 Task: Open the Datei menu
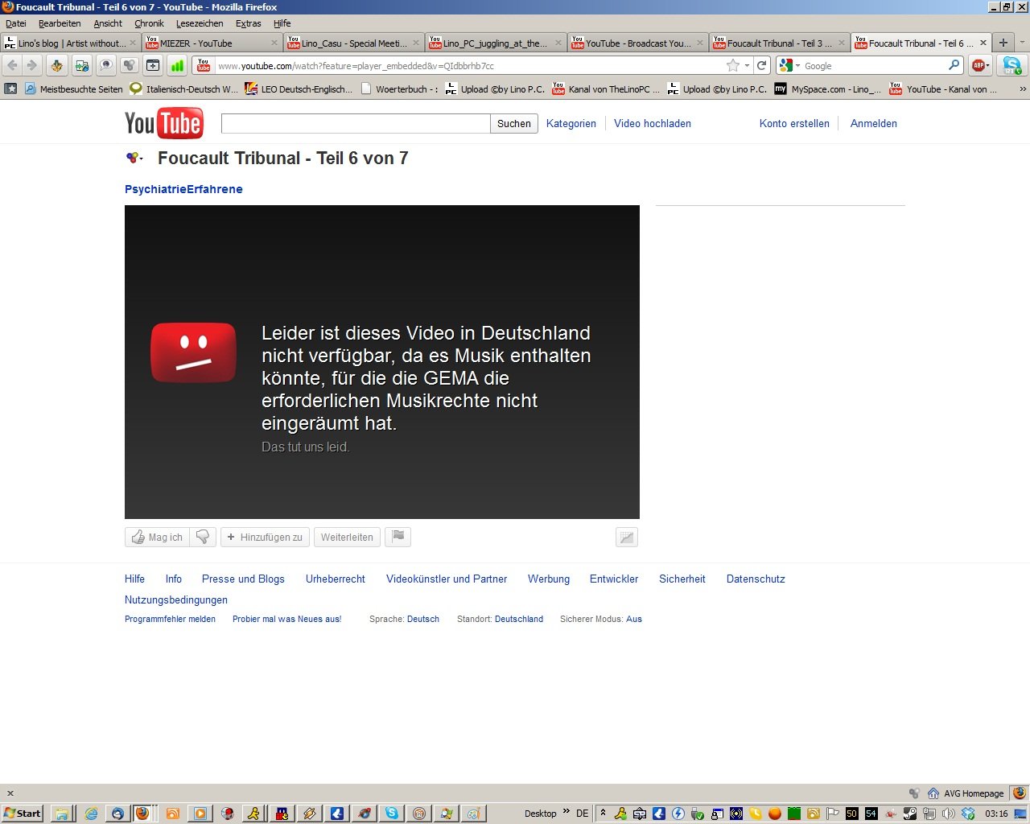(x=16, y=23)
